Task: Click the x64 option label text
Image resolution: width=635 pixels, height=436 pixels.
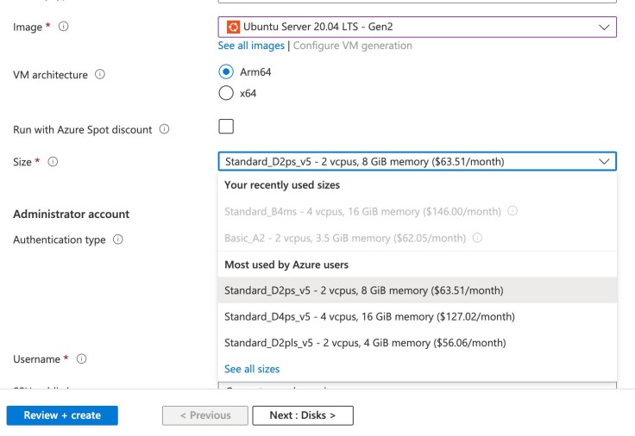Action: [x=248, y=93]
